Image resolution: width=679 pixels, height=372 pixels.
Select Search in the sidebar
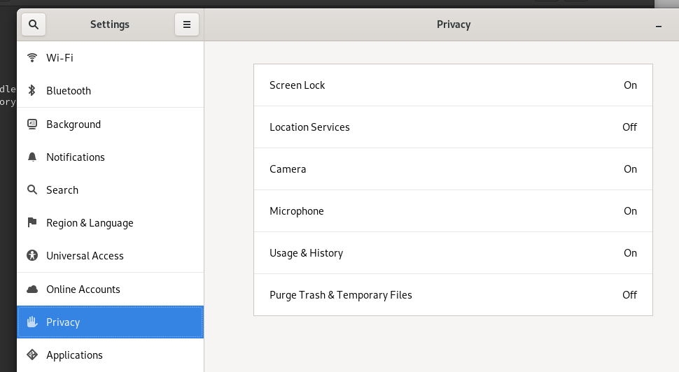click(62, 190)
